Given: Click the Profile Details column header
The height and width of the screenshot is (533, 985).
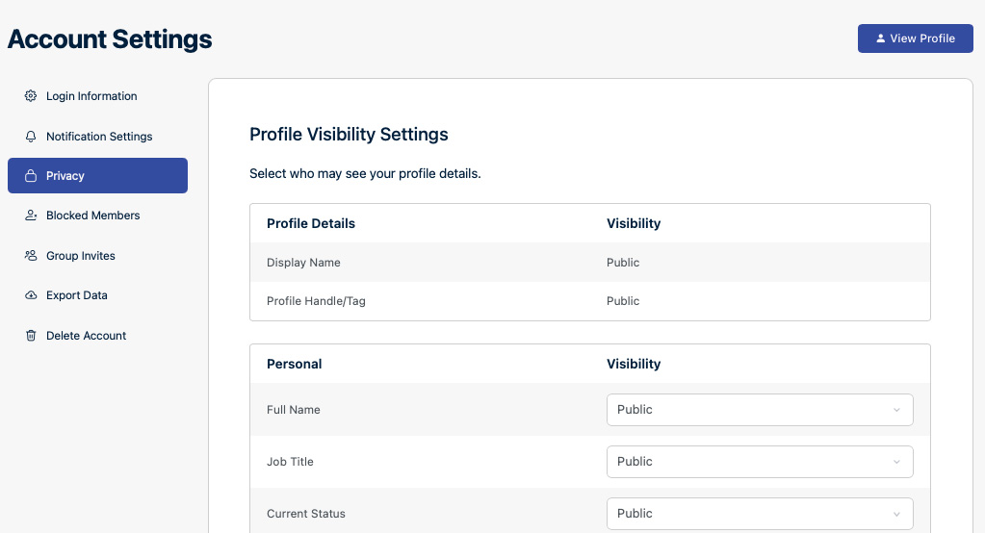Looking at the screenshot, I should point(311,223).
